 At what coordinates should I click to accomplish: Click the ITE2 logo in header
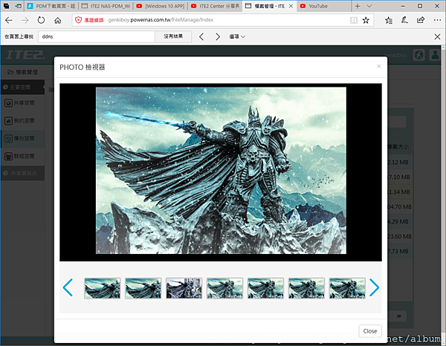tap(25, 54)
